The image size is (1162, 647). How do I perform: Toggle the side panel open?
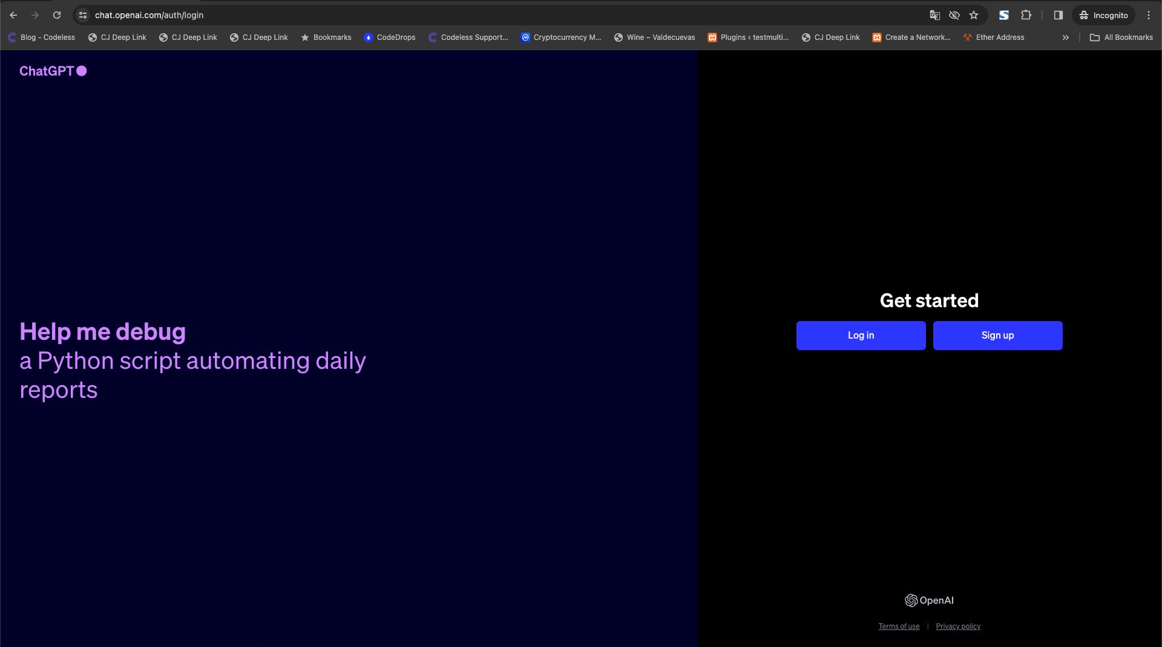pyautogui.click(x=1058, y=15)
